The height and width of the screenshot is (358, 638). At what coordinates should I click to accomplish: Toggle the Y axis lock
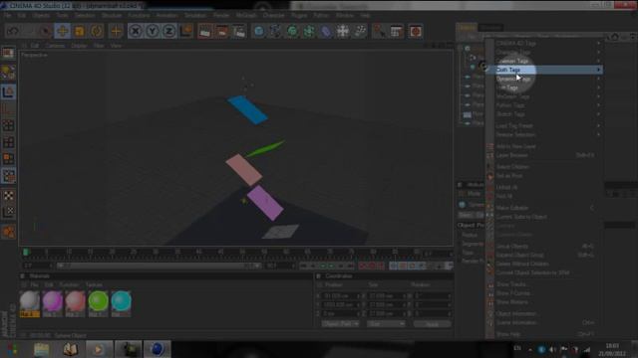pyautogui.click(x=153, y=31)
